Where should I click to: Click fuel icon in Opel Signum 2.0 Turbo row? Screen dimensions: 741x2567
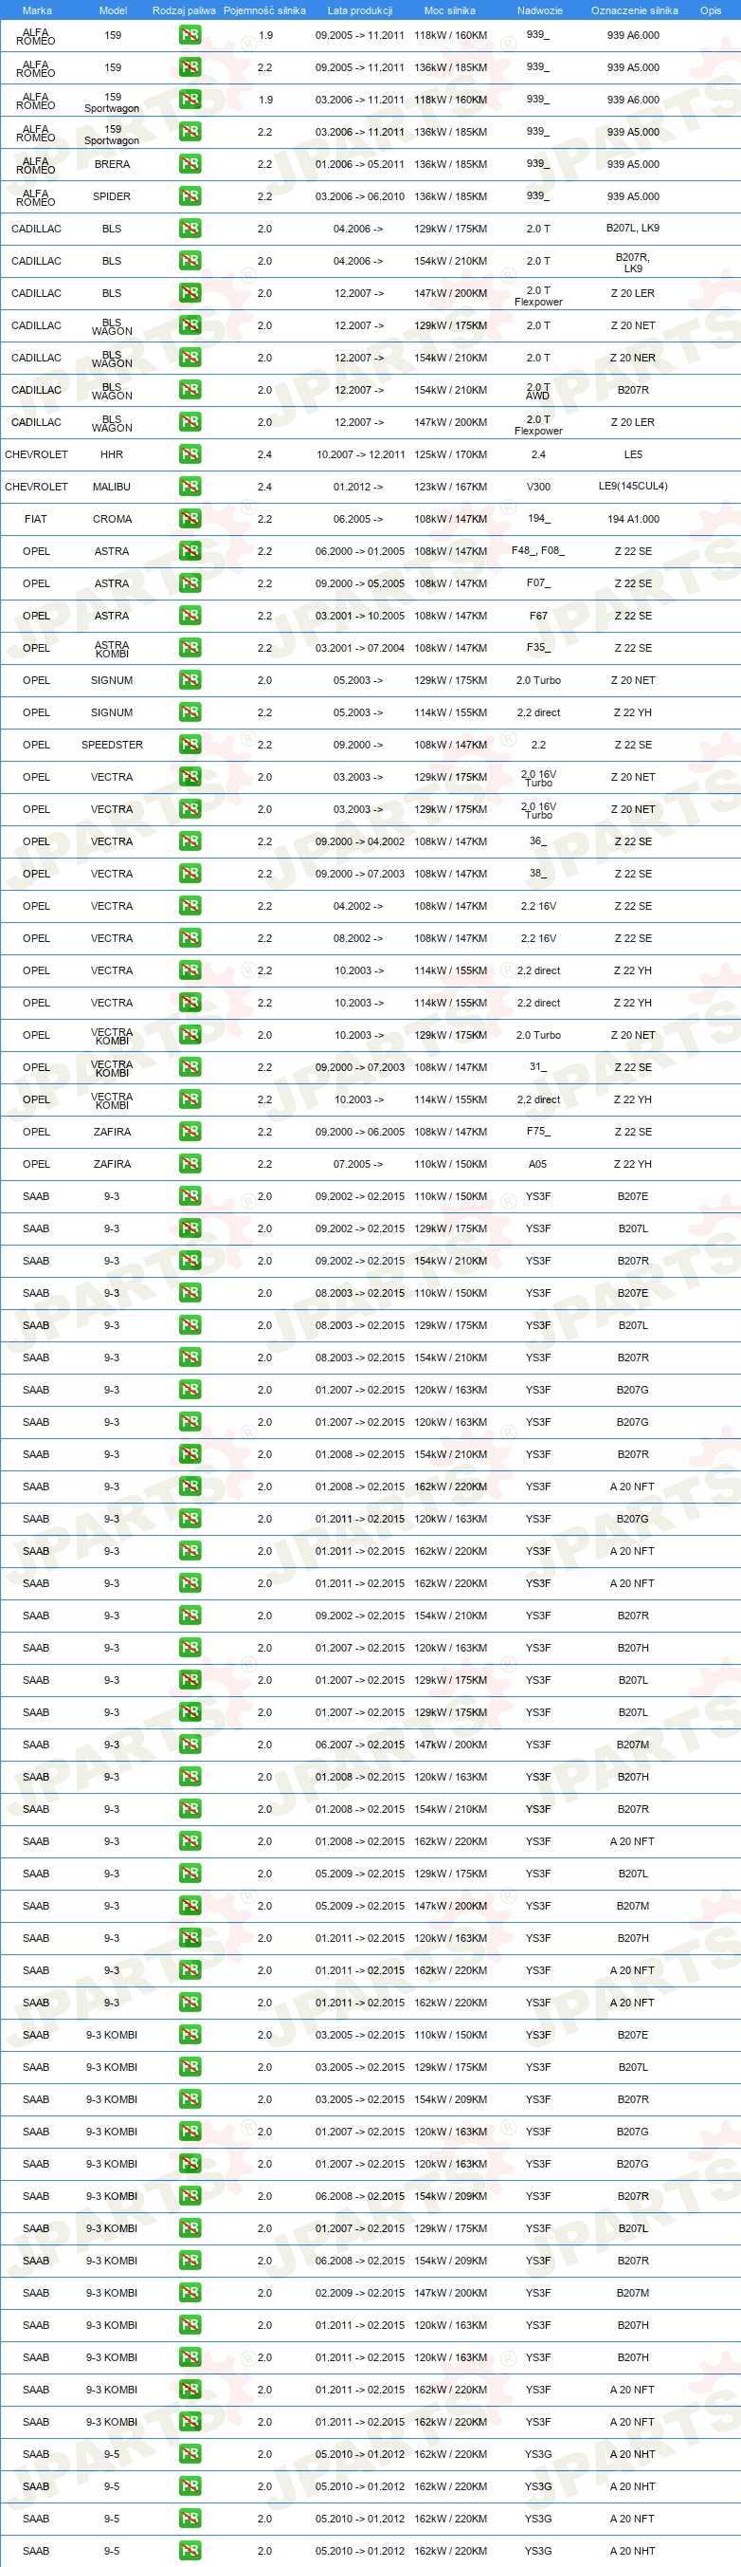(190, 679)
